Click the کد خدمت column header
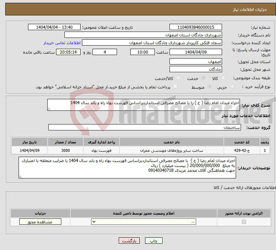 242,142
